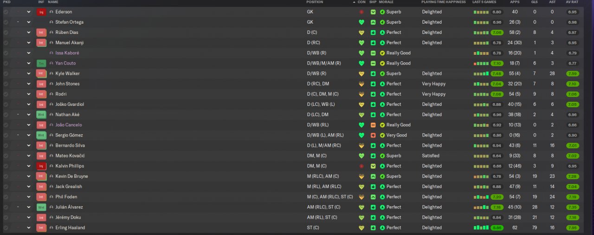Click Julián Álvarez's 7.18 last-game rating

497,207
